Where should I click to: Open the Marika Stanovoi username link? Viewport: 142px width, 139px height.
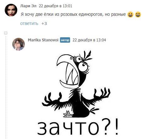tap(43, 40)
